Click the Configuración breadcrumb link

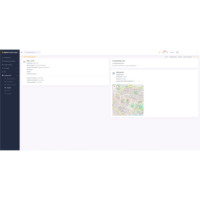173,57
